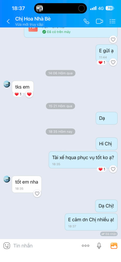The image size is (121, 262).
Task: Open the PDF file attachment bubble
Action: coord(71,32)
